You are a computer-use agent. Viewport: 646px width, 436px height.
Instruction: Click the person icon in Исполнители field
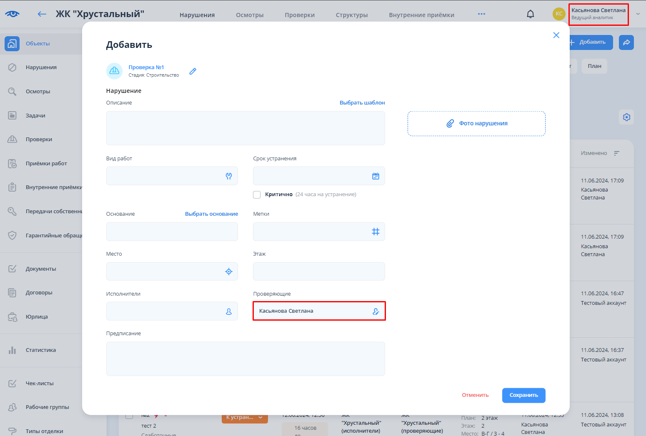pos(229,311)
